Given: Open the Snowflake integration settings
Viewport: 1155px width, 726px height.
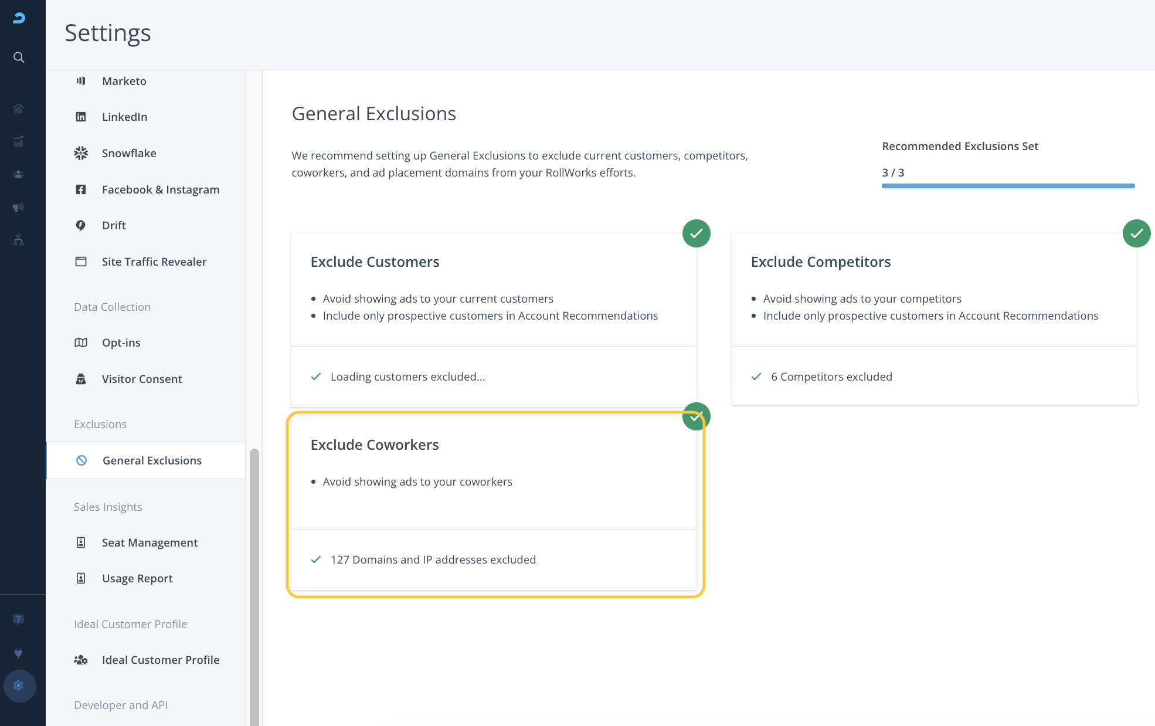Looking at the screenshot, I should coord(129,153).
